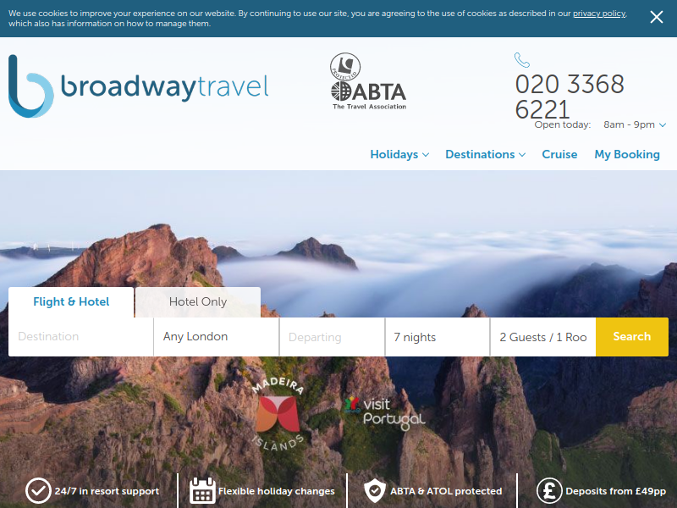The image size is (677, 508).
Task: Follow the privacy policy link
Action: click(x=599, y=14)
